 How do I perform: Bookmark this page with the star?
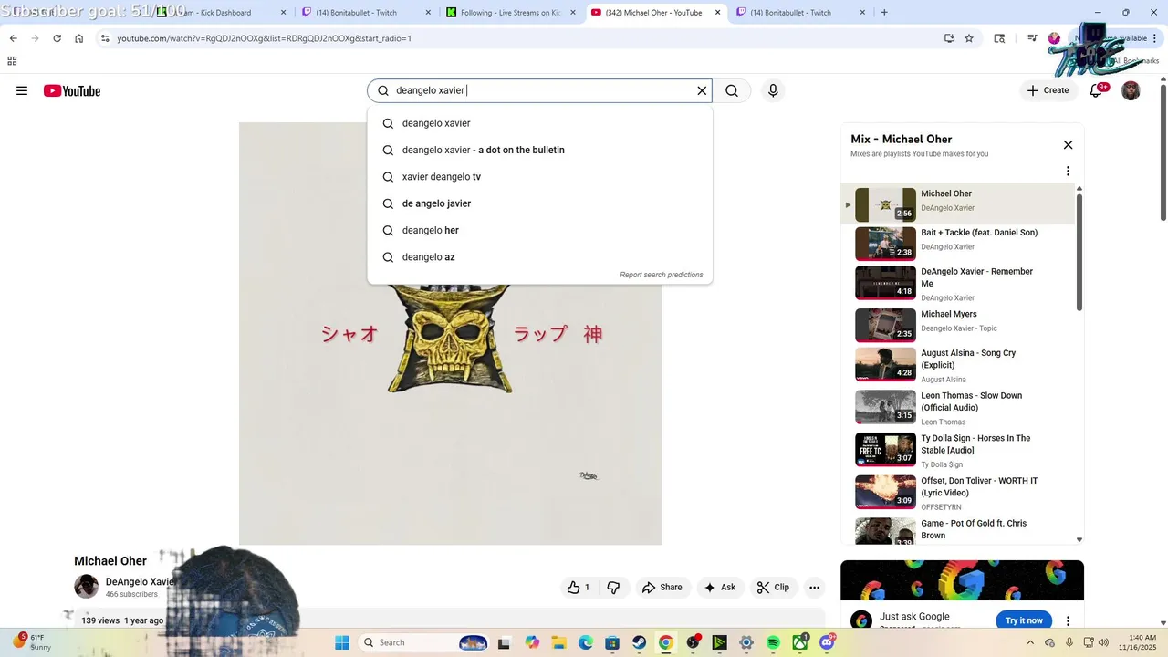[x=969, y=38]
